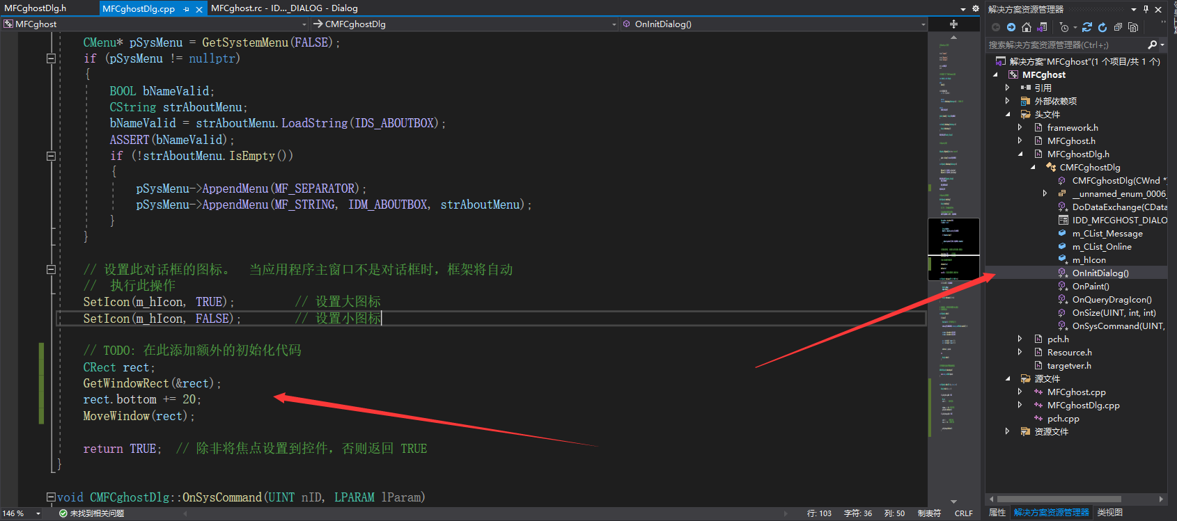1177x521 pixels.
Task: Open the Pending Changes Filter clock icon
Action: (x=1064, y=27)
